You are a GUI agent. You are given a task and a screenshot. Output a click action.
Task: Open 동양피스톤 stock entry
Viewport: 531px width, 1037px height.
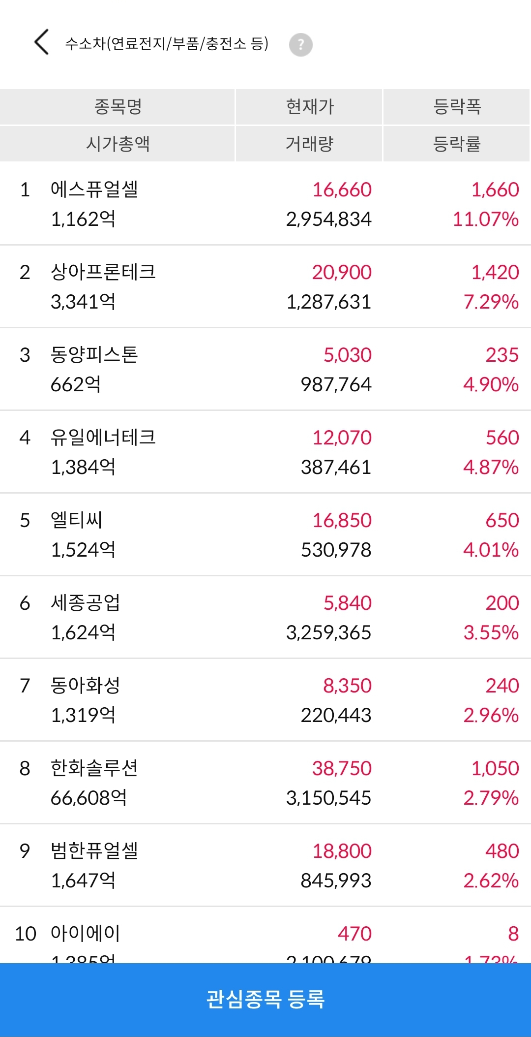click(x=265, y=369)
